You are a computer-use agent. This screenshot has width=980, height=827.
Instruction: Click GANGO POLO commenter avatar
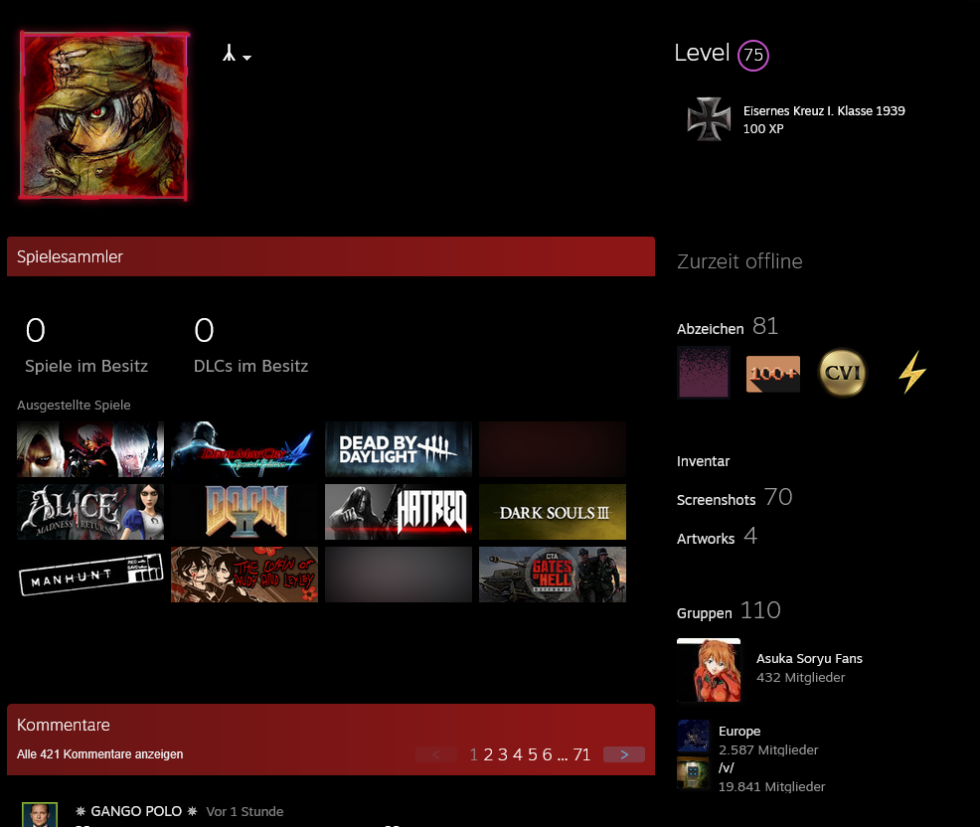pos(40,814)
